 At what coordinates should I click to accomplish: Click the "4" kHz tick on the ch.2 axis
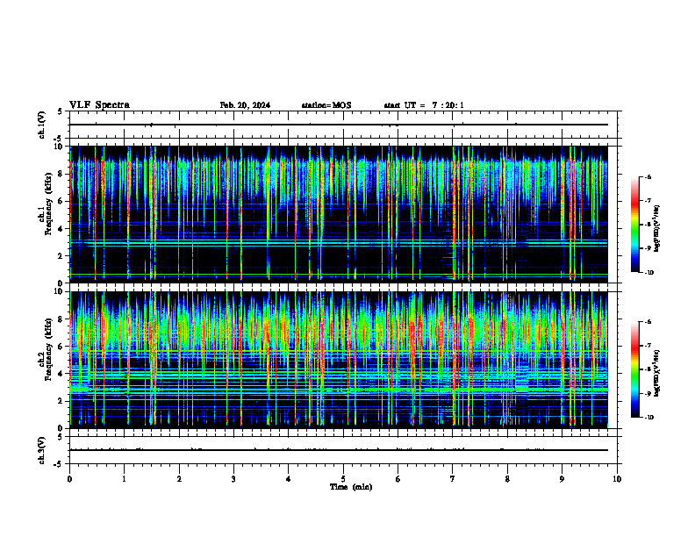(61, 374)
